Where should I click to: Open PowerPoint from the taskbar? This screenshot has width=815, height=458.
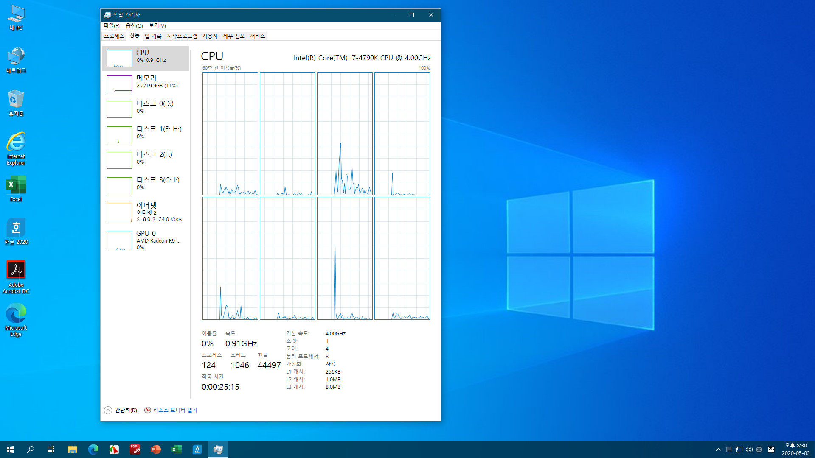[x=156, y=450]
